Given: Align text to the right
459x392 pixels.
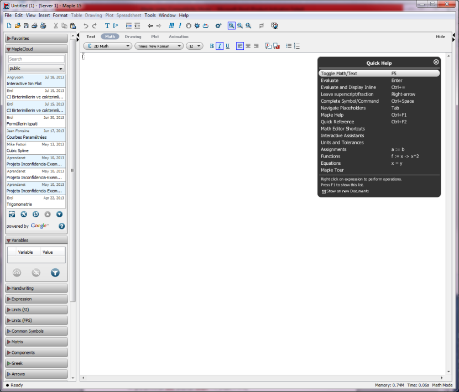Looking at the screenshot, I should tap(256, 46).
